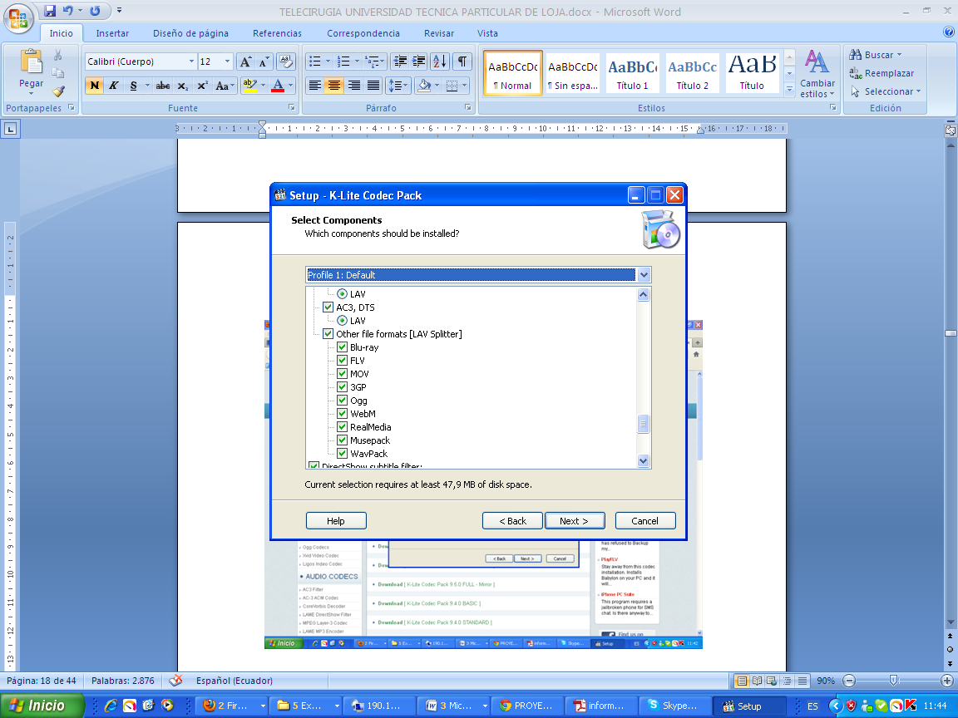
Task: Sort text A-Z icon
Action: point(440,61)
